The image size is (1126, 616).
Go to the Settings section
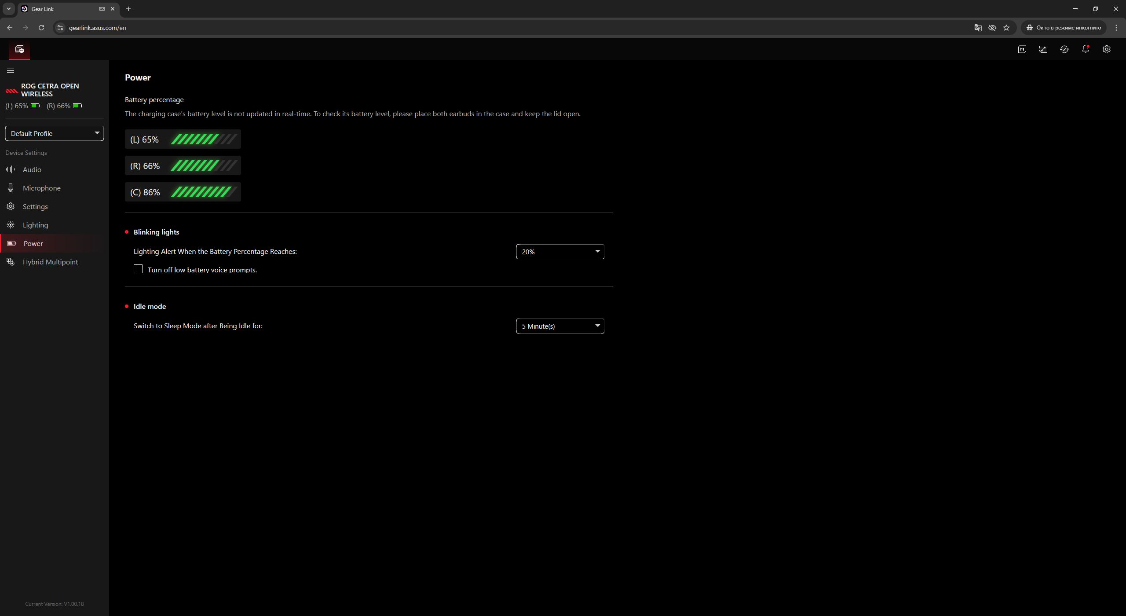(55, 206)
